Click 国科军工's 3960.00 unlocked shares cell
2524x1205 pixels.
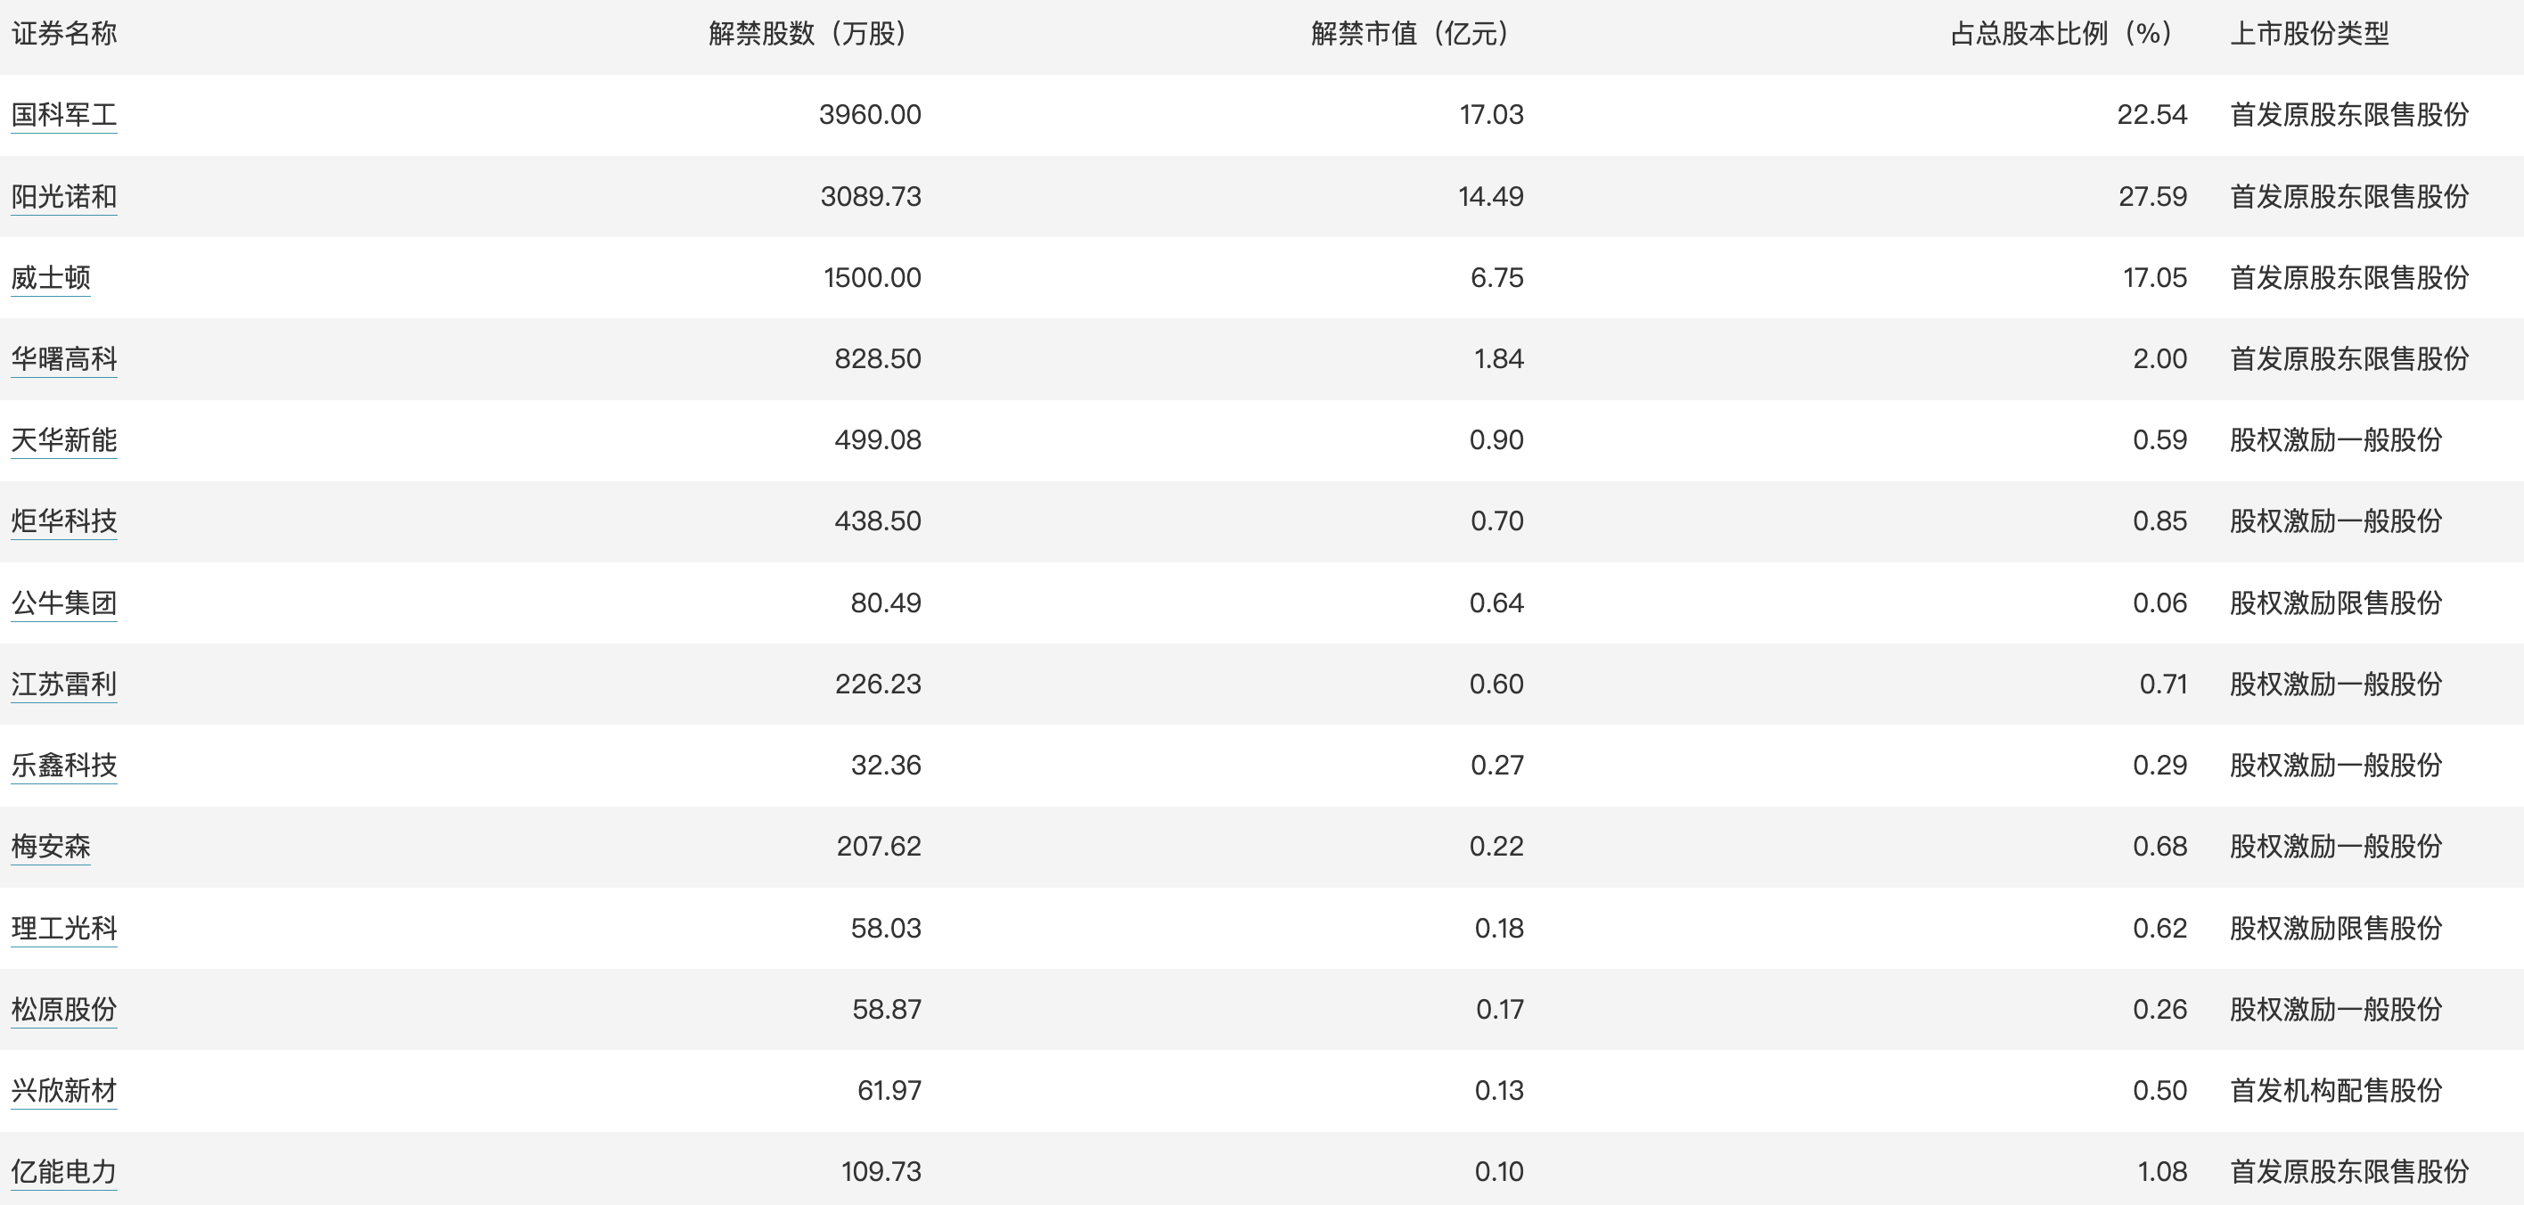pyautogui.click(x=870, y=115)
